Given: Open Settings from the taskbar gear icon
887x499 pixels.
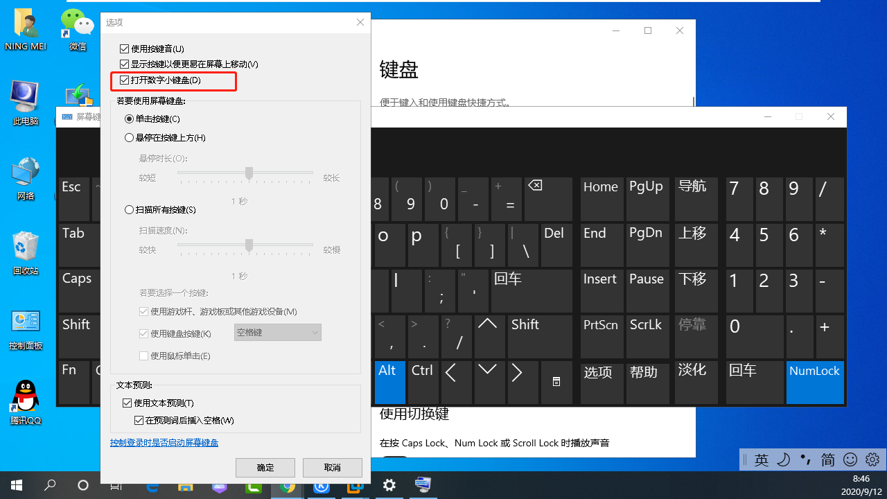Looking at the screenshot, I should click(389, 485).
